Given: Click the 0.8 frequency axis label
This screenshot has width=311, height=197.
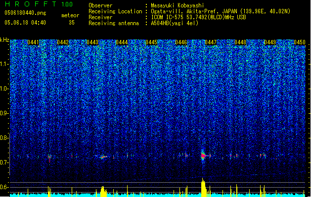Looking at the screenshot, I should point(4,138).
